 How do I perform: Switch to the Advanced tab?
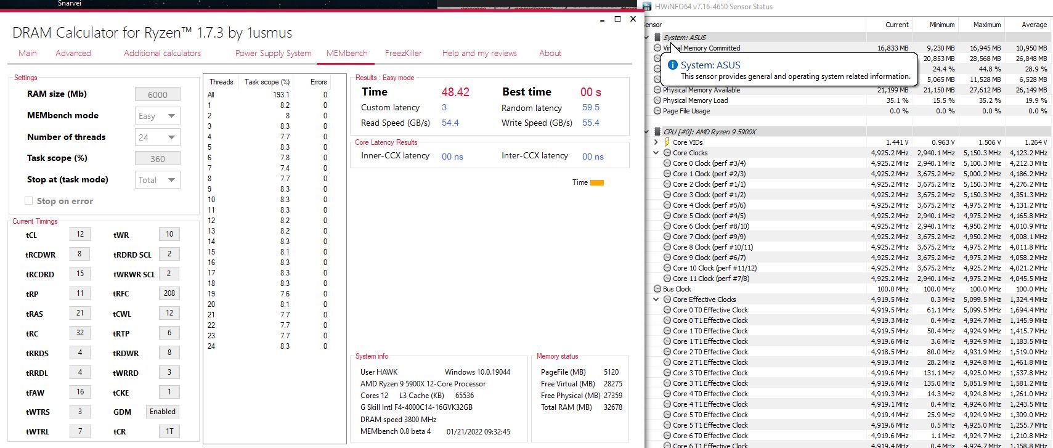click(73, 53)
